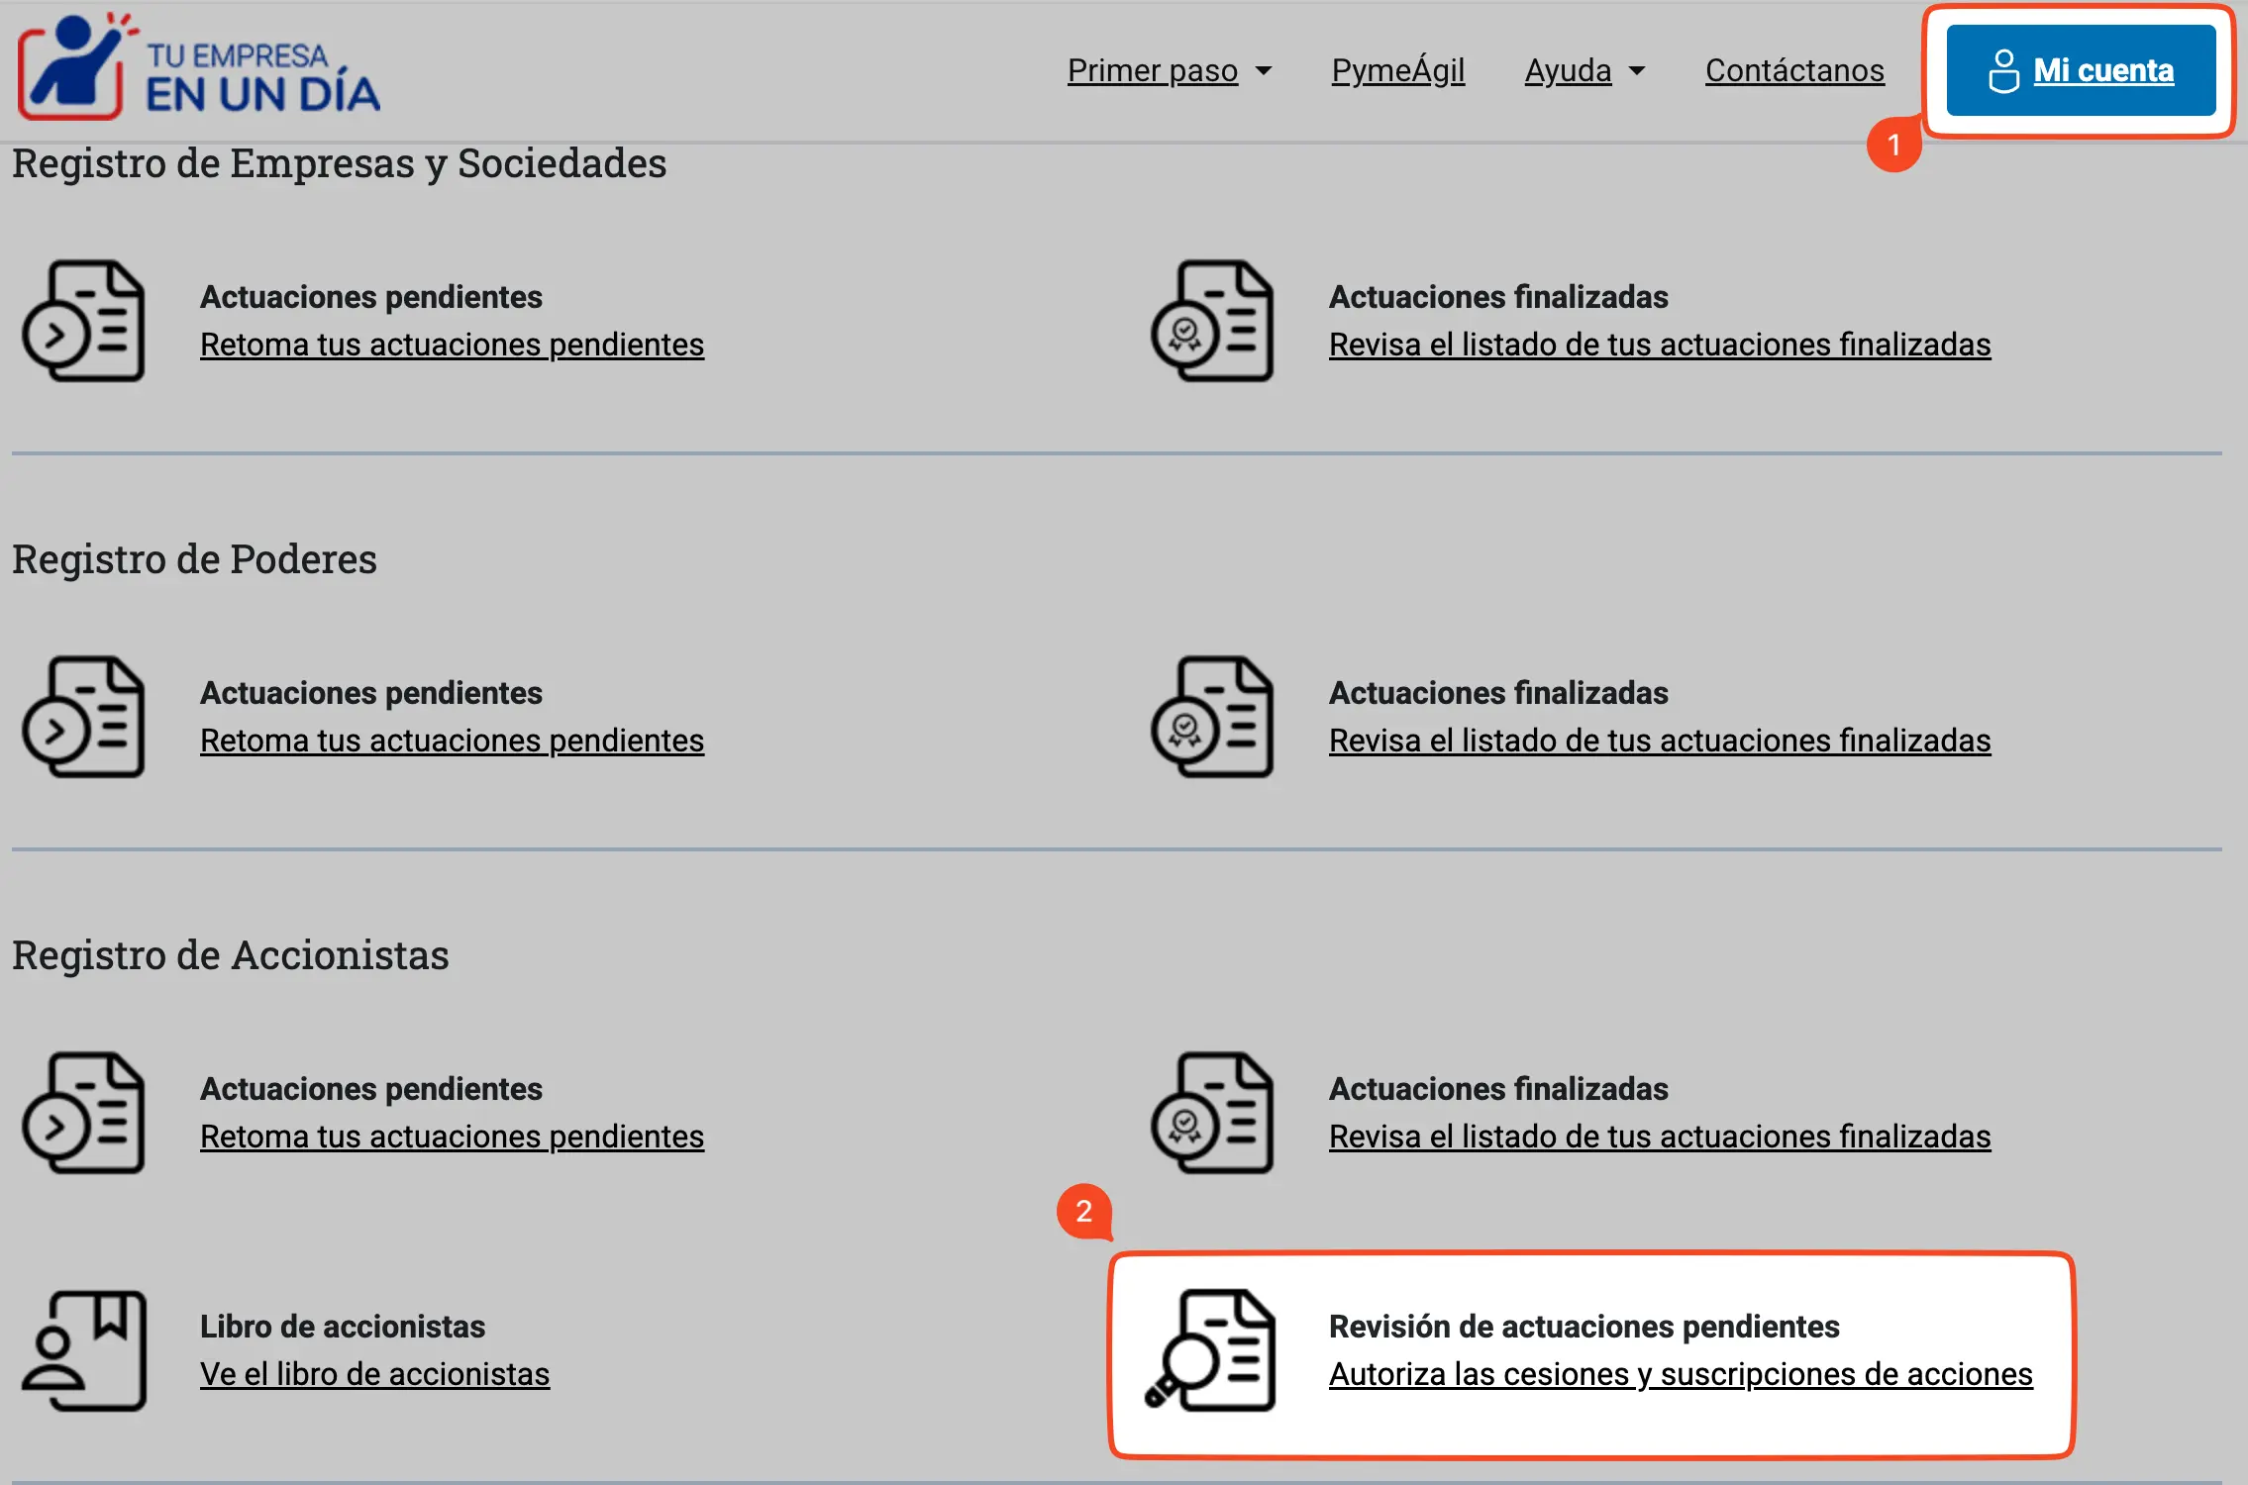Click the Mi cuenta button
The image size is (2248, 1485).
2082,70
